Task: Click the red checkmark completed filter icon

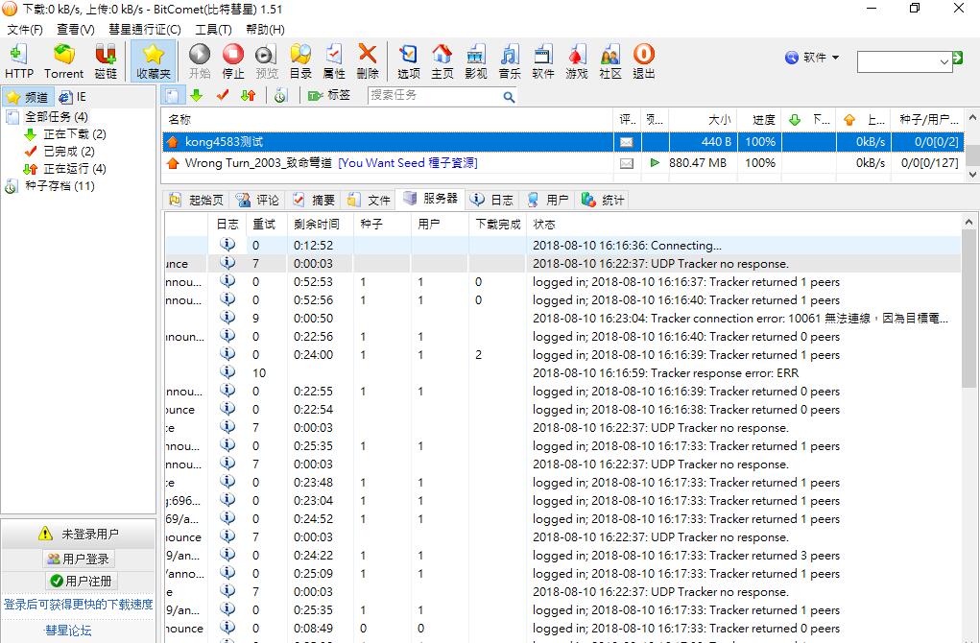Action: click(223, 96)
